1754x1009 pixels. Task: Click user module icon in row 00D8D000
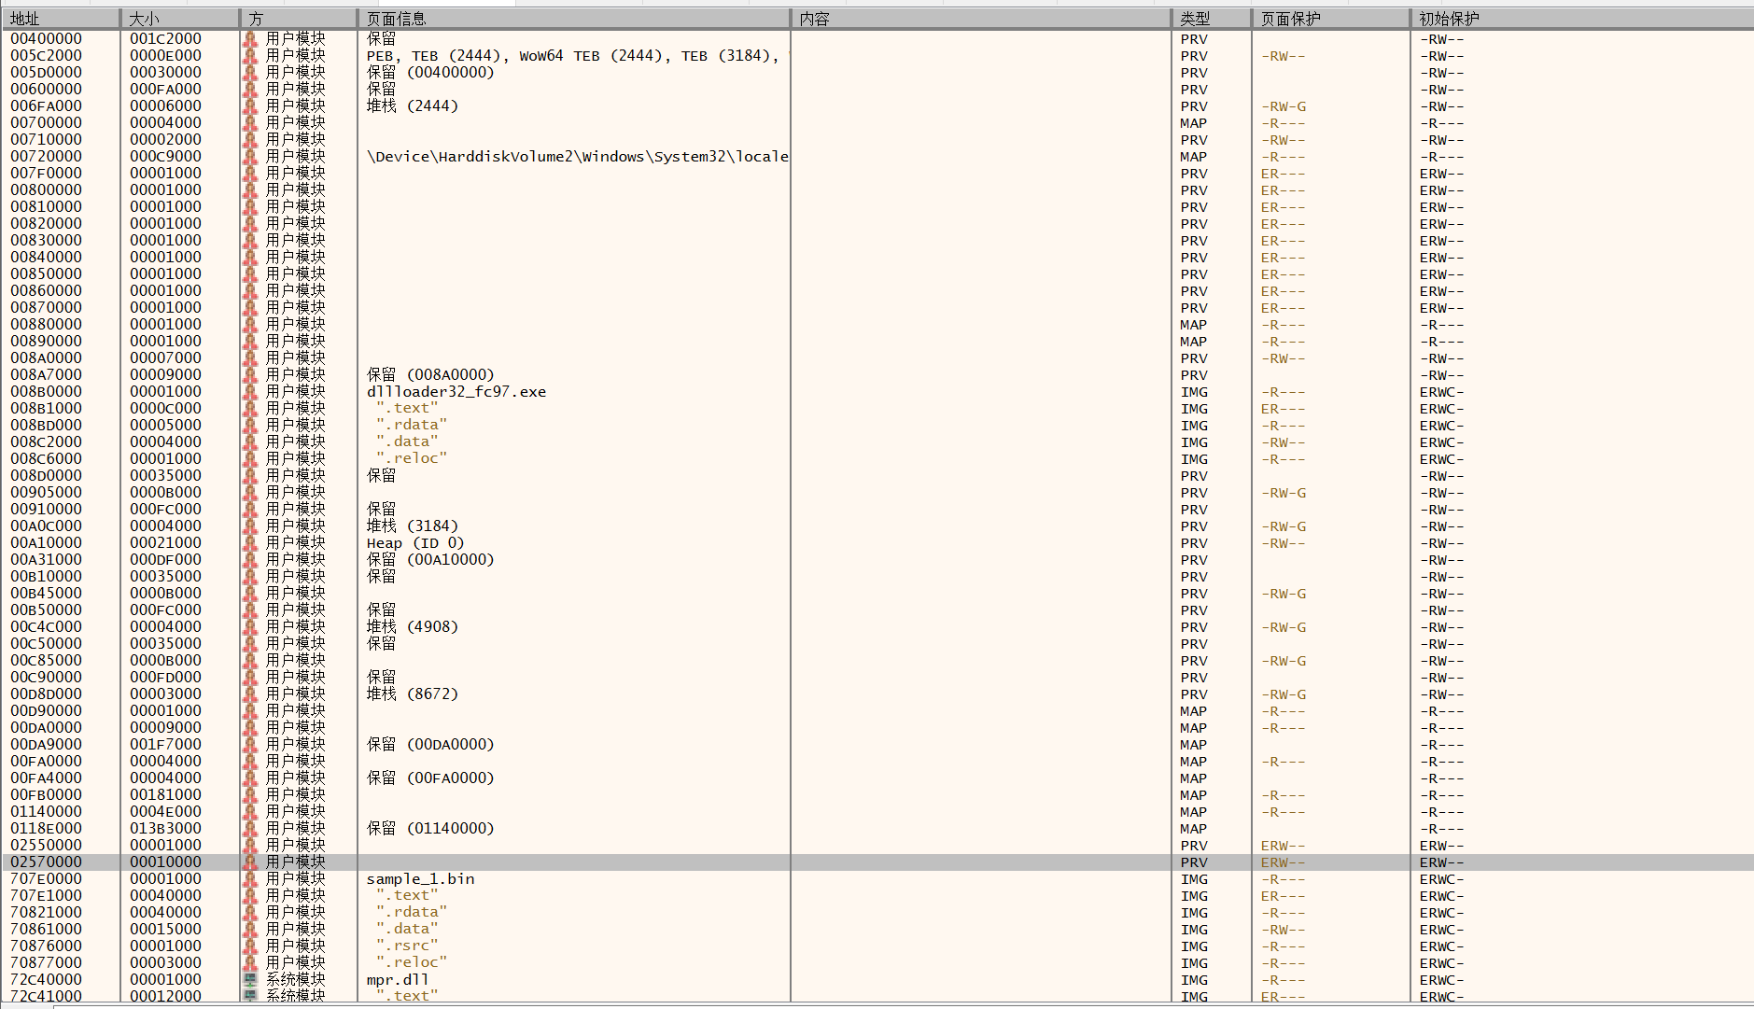[x=250, y=694]
